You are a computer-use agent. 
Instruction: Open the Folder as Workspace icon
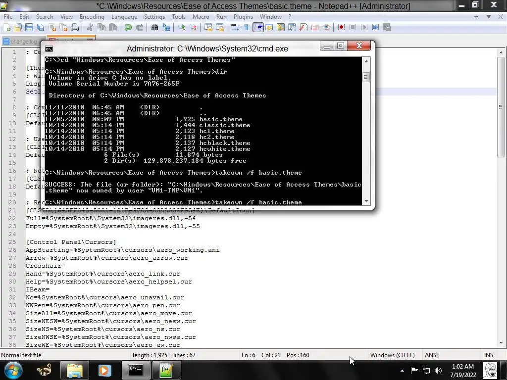[314, 28]
